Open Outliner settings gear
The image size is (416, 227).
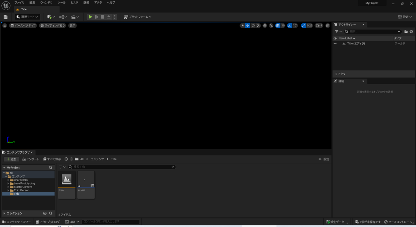coord(411,32)
